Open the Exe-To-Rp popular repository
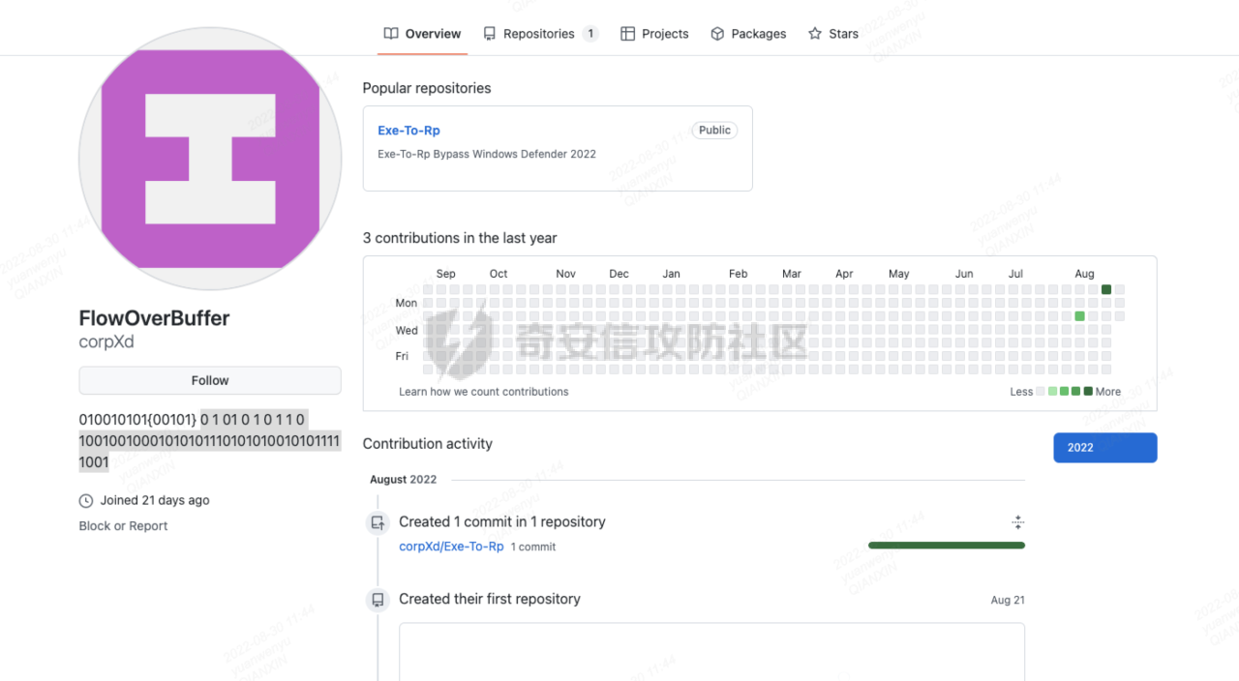Image resolution: width=1239 pixels, height=681 pixels. click(x=408, y=131)
